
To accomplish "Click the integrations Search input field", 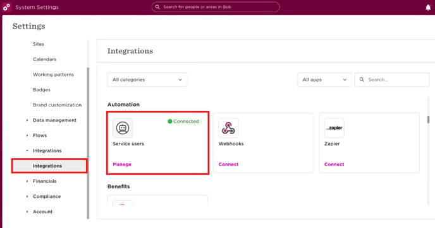I will [392, 79].
